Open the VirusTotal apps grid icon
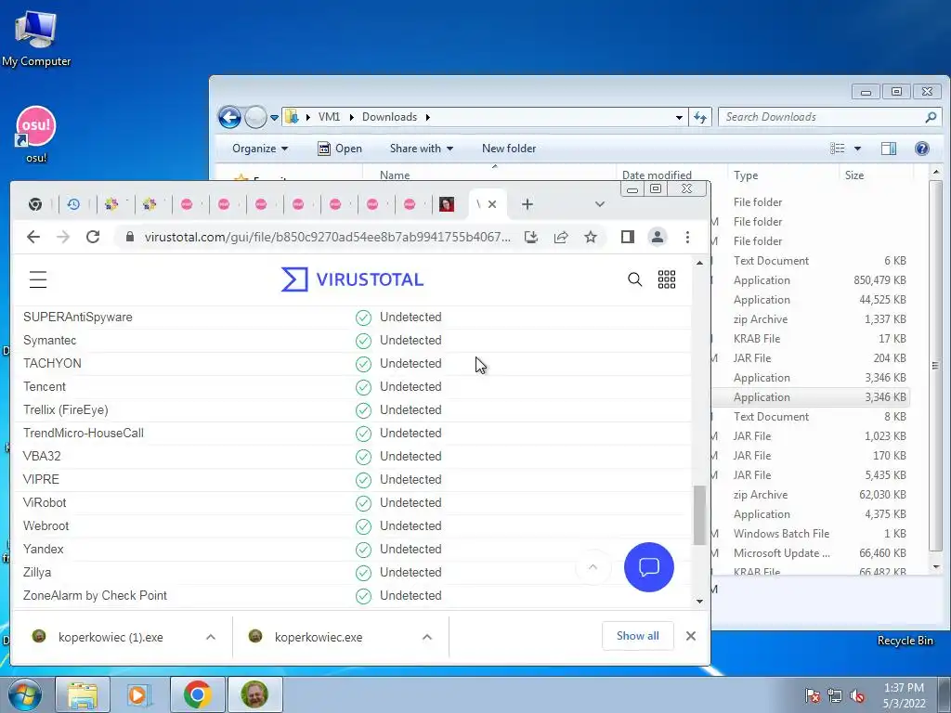951x713 pixels. click(667, 279)
